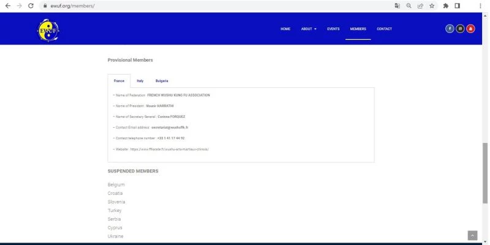Click the EWUF logo in header
Screen dimensions: 490x245
[48, 29]
